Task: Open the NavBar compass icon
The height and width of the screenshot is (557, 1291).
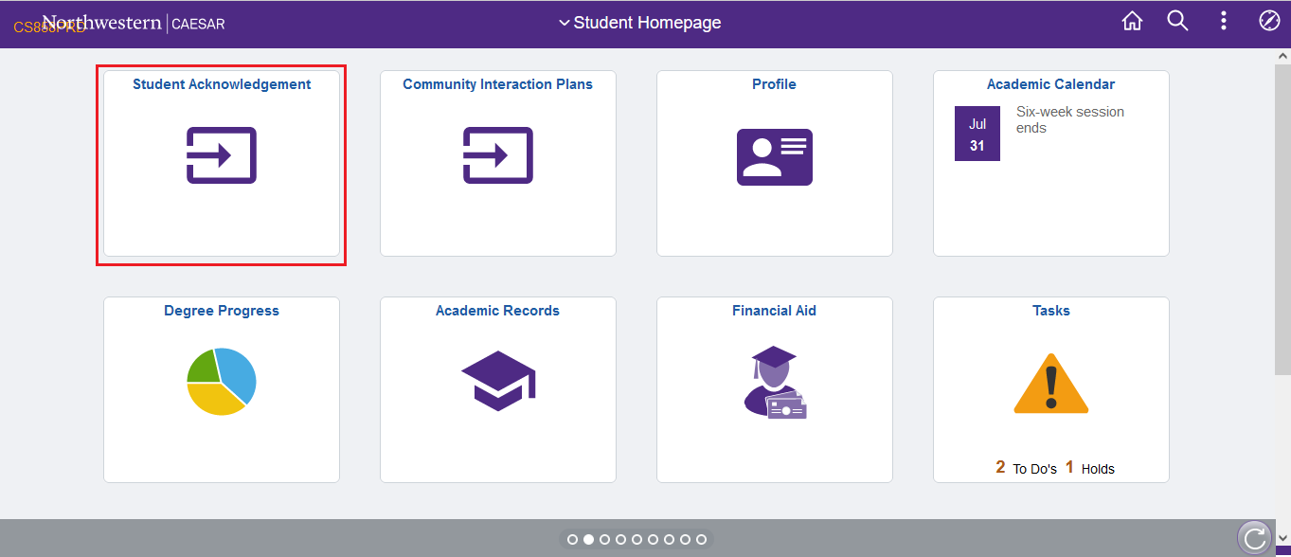Action: [x=1269, y=21]
